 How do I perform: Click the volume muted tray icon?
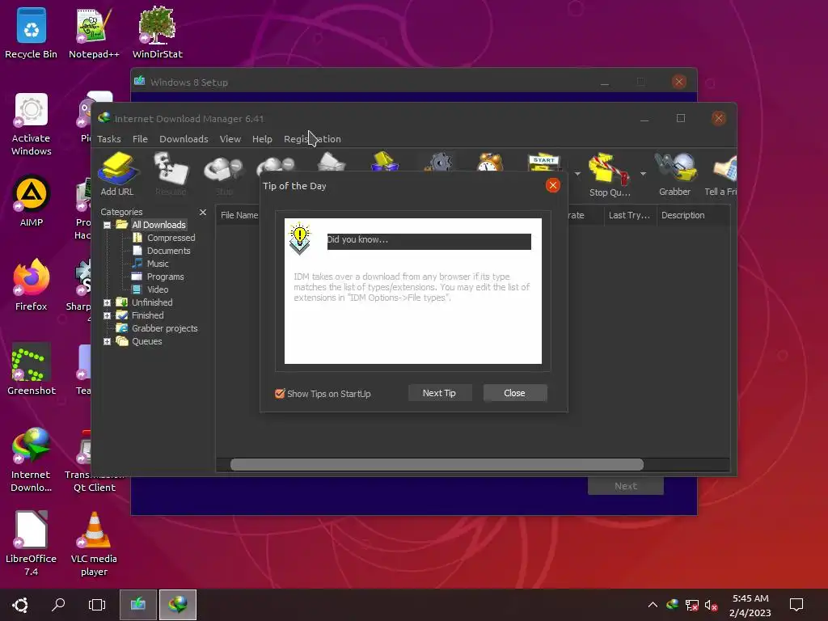tap(711, 605)
